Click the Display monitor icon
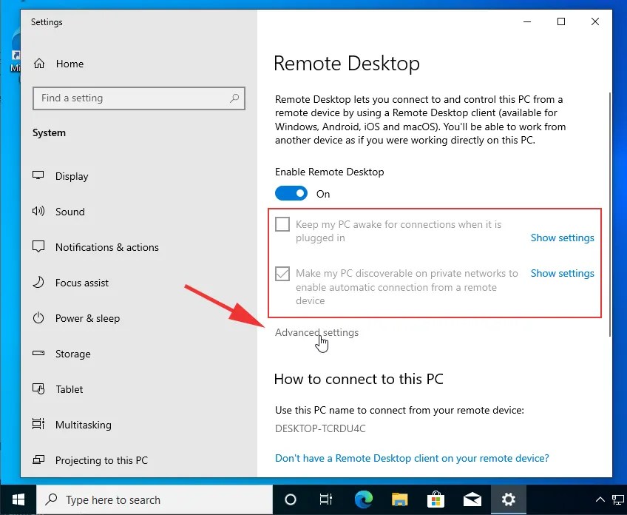Image resolution: width=627 pixels, height=515 pixels. [x=38, y=175]
